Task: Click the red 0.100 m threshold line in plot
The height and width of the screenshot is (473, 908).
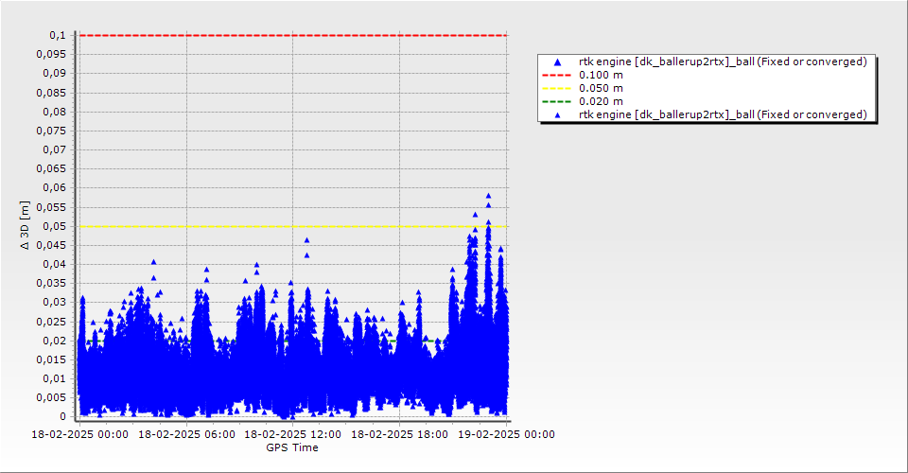Action: click(293, 35)
